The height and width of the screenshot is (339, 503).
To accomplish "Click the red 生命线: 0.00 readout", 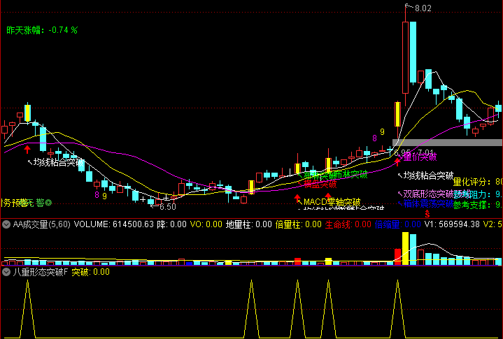I will 348,224.
